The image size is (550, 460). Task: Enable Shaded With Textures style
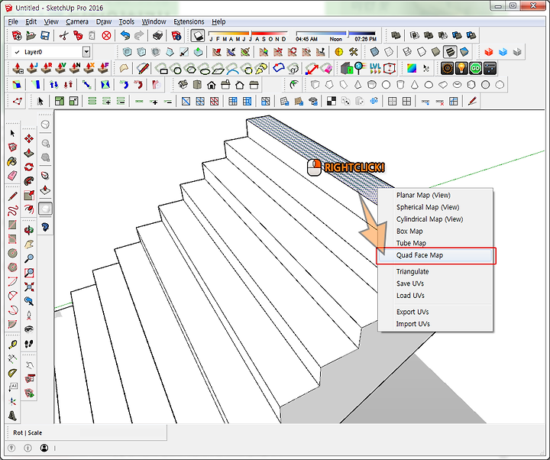450,52
